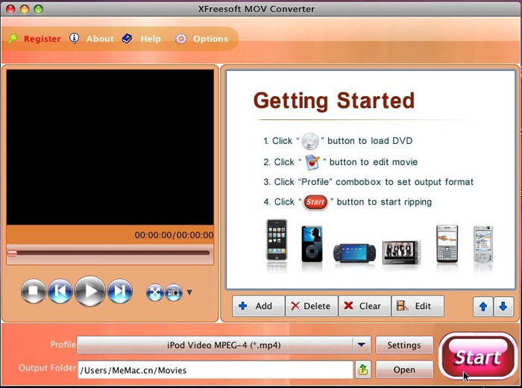
Task: Start video preview with Play button
Action: click(x=90, y=291)
